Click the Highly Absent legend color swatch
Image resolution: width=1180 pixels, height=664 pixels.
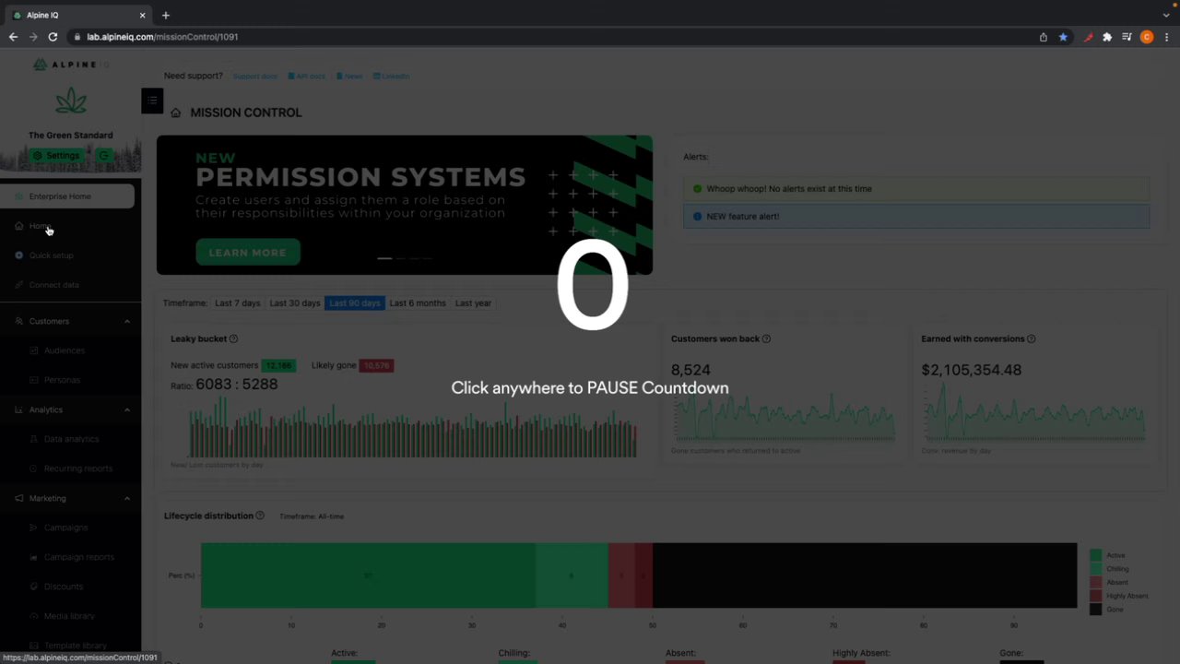(x=1095, y=596)
